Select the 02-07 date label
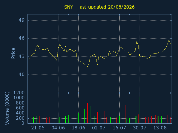This screenshot has width=178, height=133. (x=99, y=128)
